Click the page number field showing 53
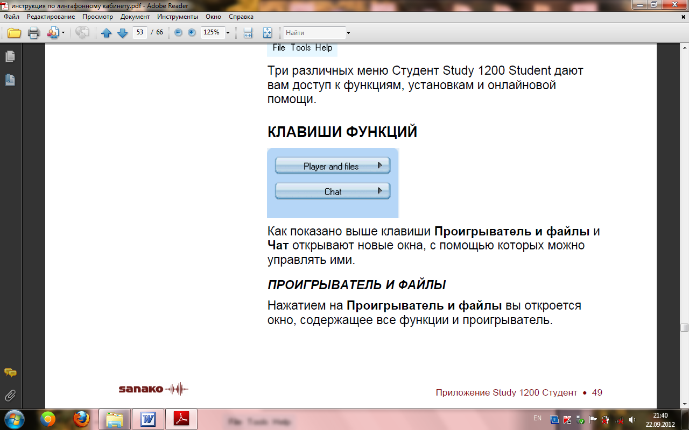This screenshot has height=430, width=689. coord(140,33)
